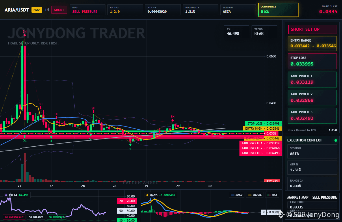
Task: Click the TAKE PROFIT 1 chart line label
Action: [261, 143]
